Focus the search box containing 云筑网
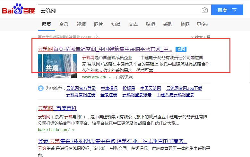The width and height of the screenshot is (250, 157). coord(125,10)
